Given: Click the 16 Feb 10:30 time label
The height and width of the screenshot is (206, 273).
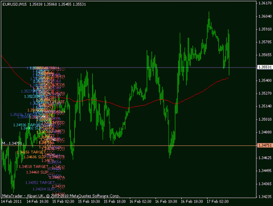Looking at the screenshot, I should (166, 202).
